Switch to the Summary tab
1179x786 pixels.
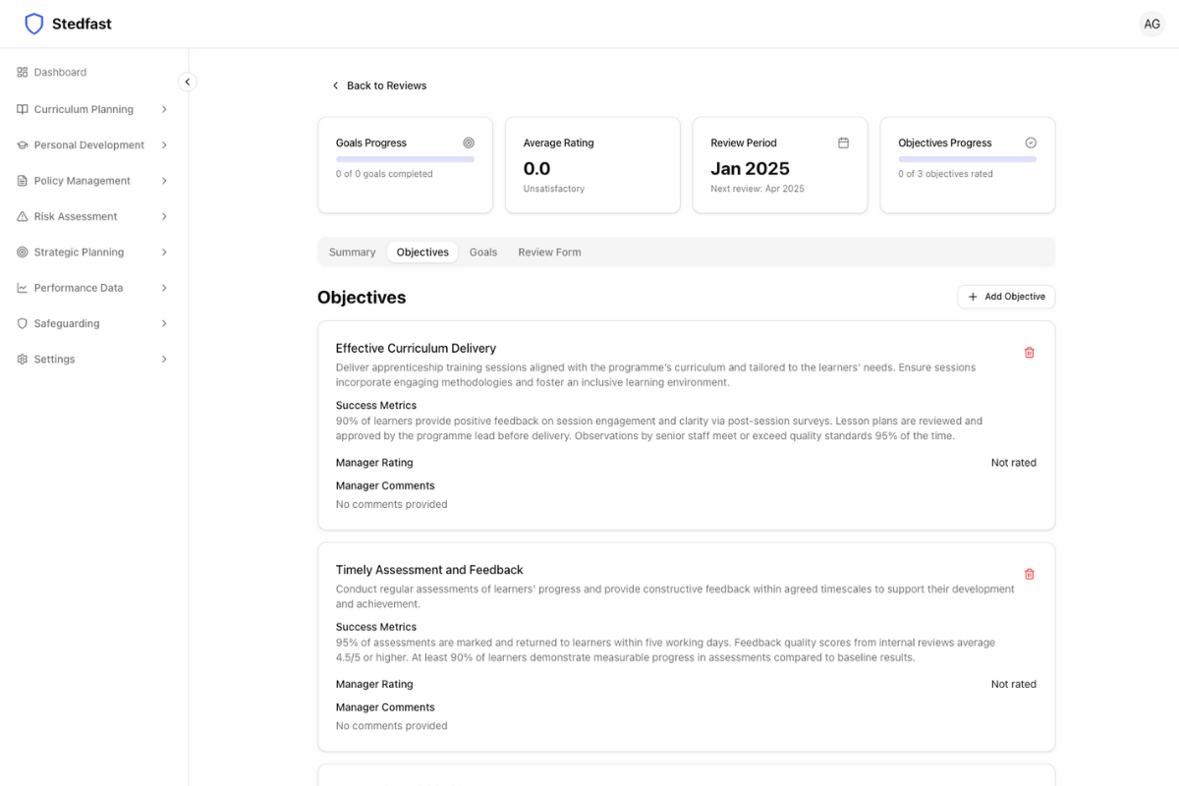tap(352, 253)
